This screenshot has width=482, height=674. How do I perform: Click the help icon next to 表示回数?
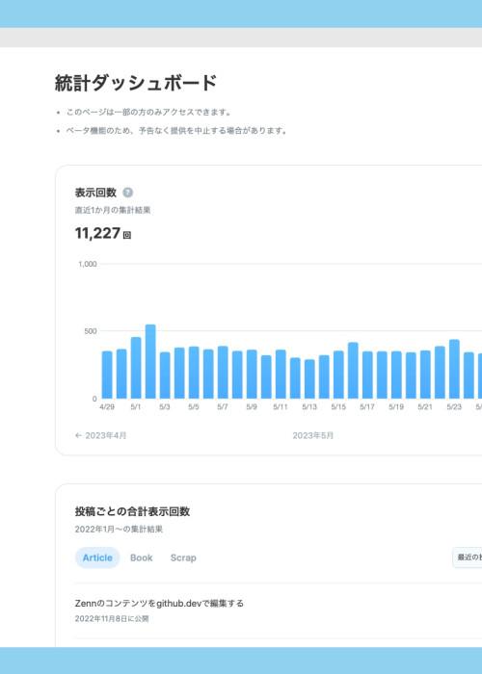tap(128, 193)
